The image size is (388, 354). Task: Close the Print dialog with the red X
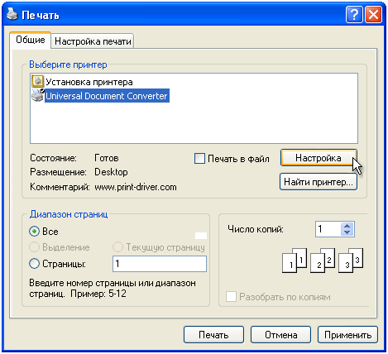click(x=373, y=14)
